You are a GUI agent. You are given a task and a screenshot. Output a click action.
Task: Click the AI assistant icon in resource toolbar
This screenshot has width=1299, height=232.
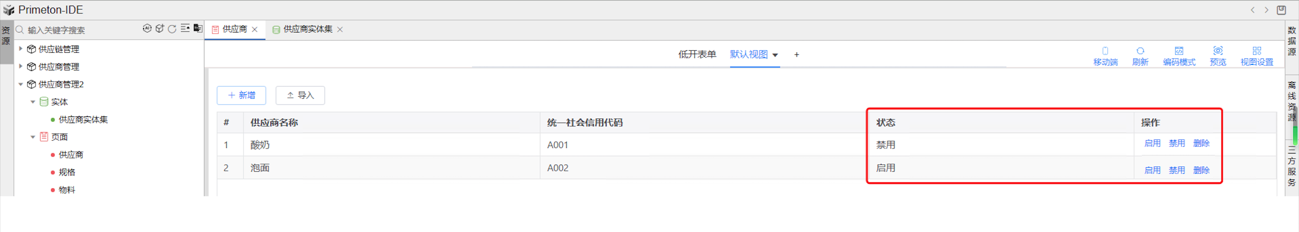point(147,29)
